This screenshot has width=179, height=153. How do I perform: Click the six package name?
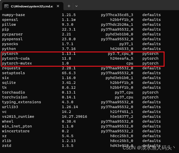[x=5, y=78]
